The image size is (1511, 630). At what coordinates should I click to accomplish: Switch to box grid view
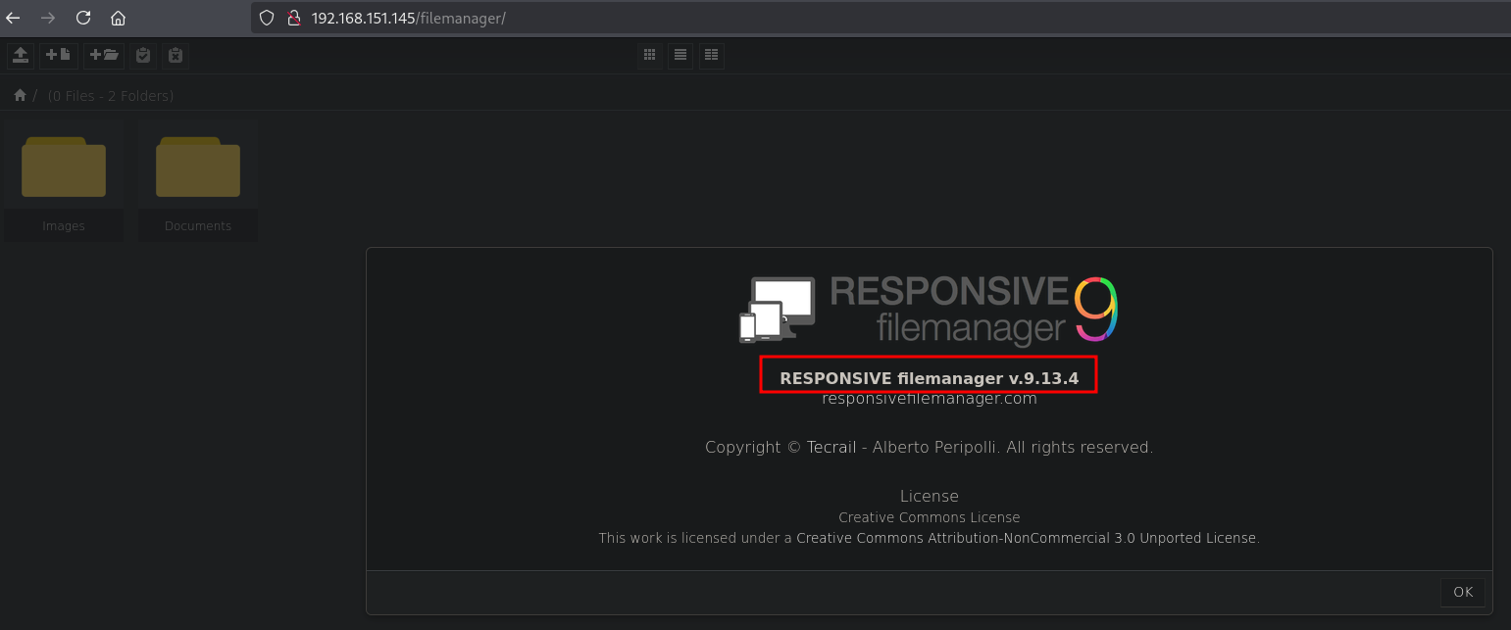649,56
